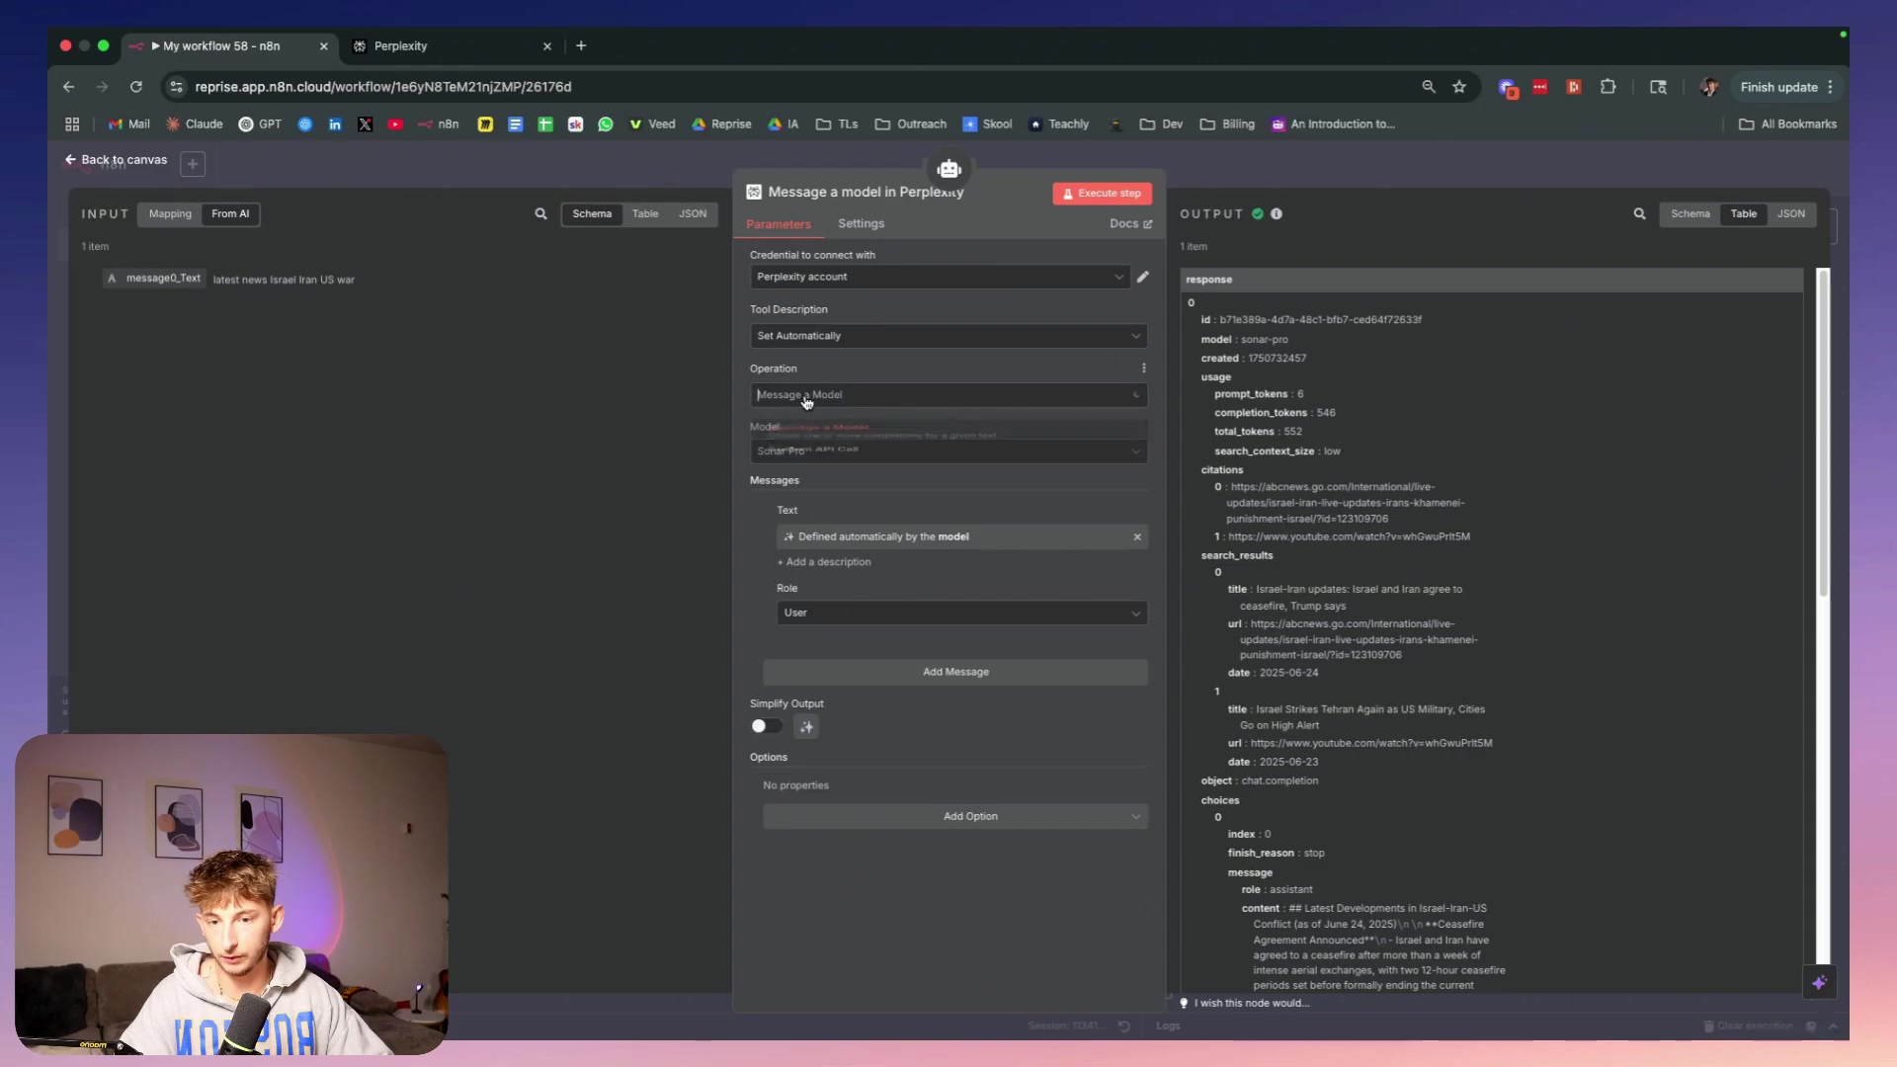Screen dimensions: 1897x1067
Task: Click '+ Add a description' link
Action: [x=824, y=562]
